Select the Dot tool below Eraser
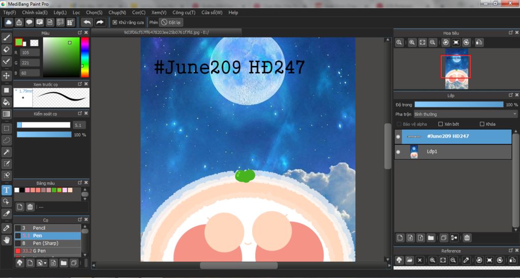Image resolution: width=520 pixels, height=278 pixels. (7, 61)
